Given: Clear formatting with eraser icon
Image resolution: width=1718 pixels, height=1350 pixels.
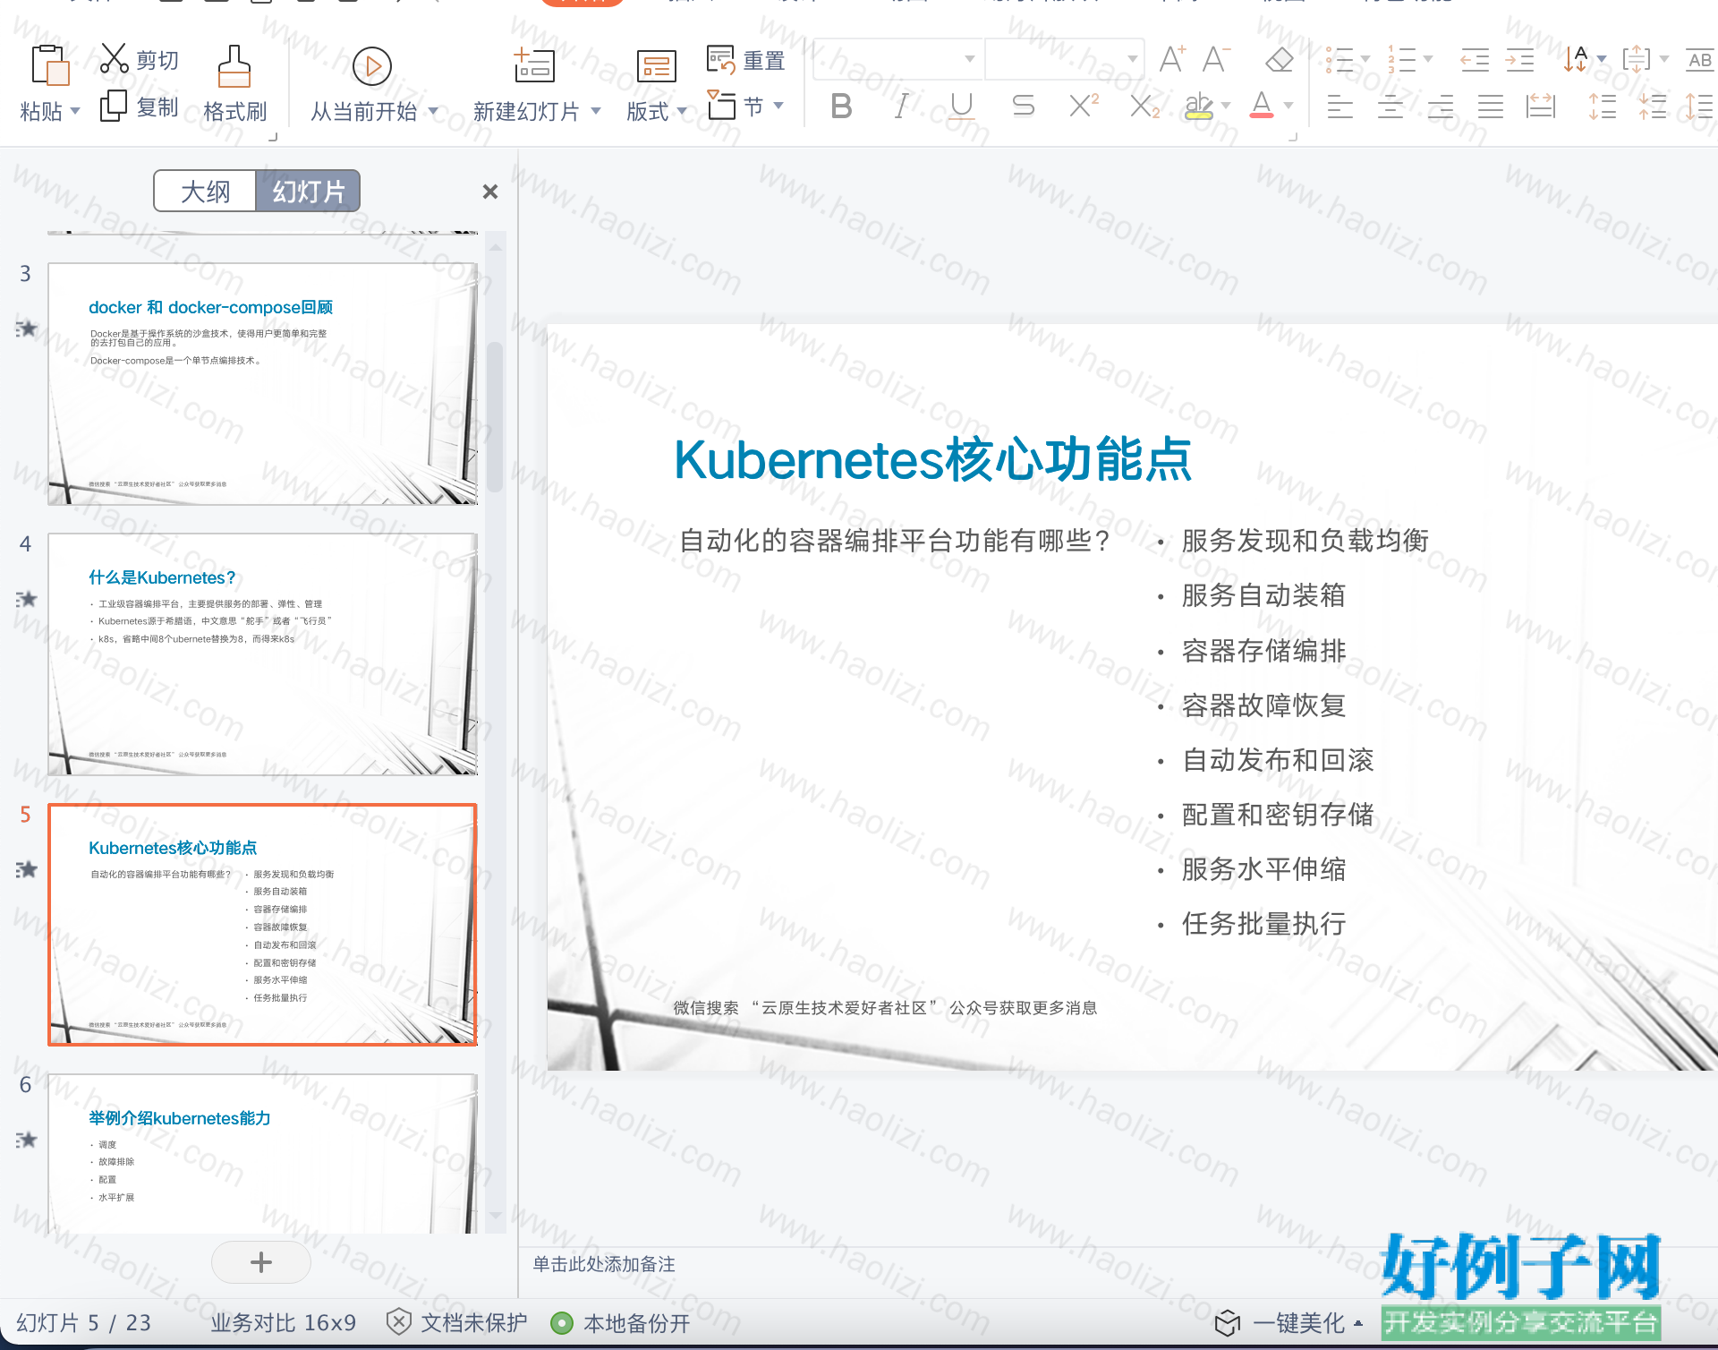Looking at the screenshot, I should coord(1280,60).
